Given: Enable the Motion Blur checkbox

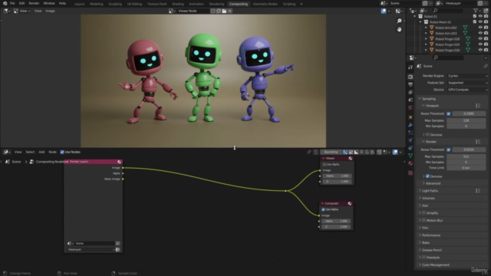Looking at the screenshot, I should [423, 220].
